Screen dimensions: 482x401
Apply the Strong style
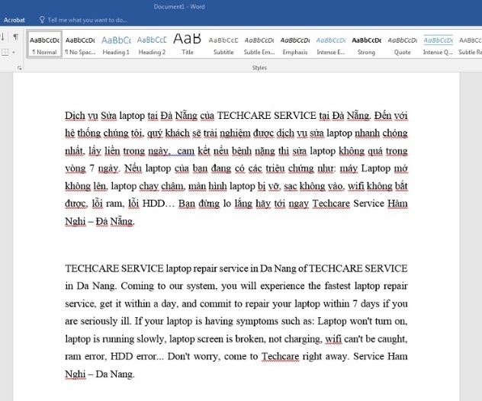coord(366,44)
